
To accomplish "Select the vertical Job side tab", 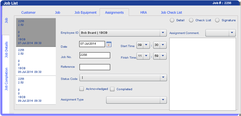I will [6, 20].
